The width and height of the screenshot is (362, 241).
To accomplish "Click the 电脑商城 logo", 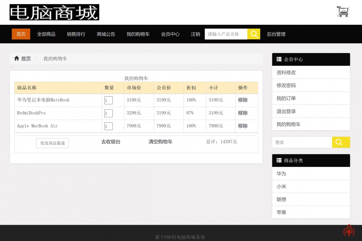I will (x=54, y=13).
